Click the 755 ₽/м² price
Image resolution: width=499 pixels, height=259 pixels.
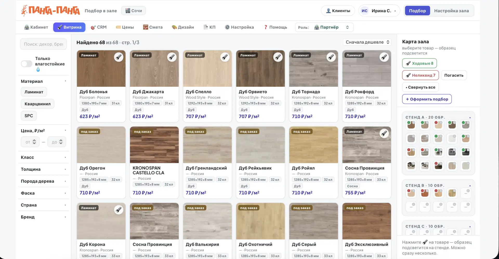(355, 193)
